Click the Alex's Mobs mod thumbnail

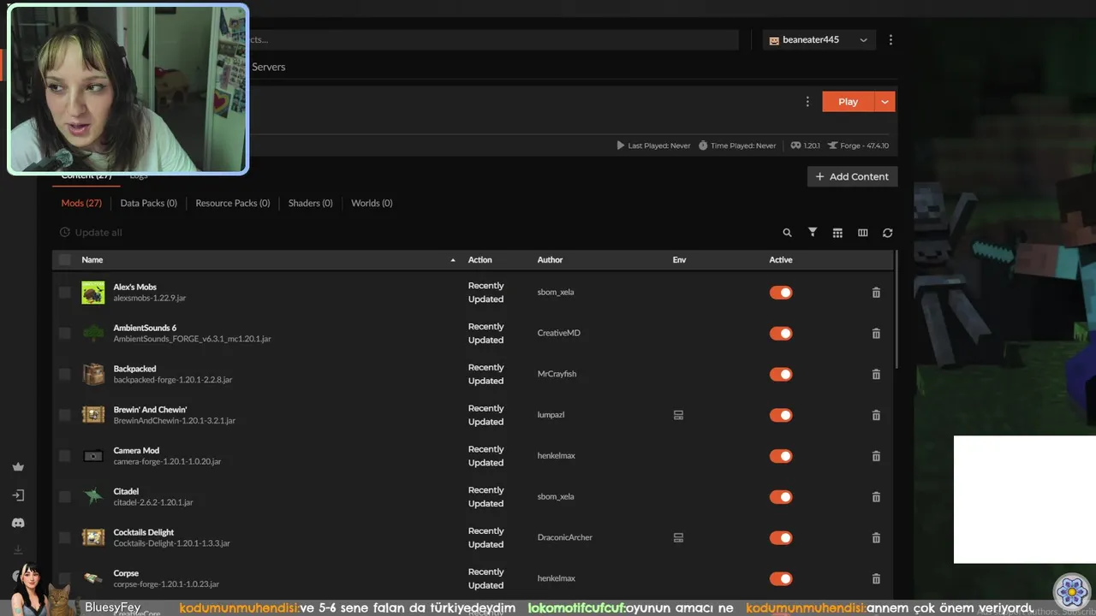92,293
